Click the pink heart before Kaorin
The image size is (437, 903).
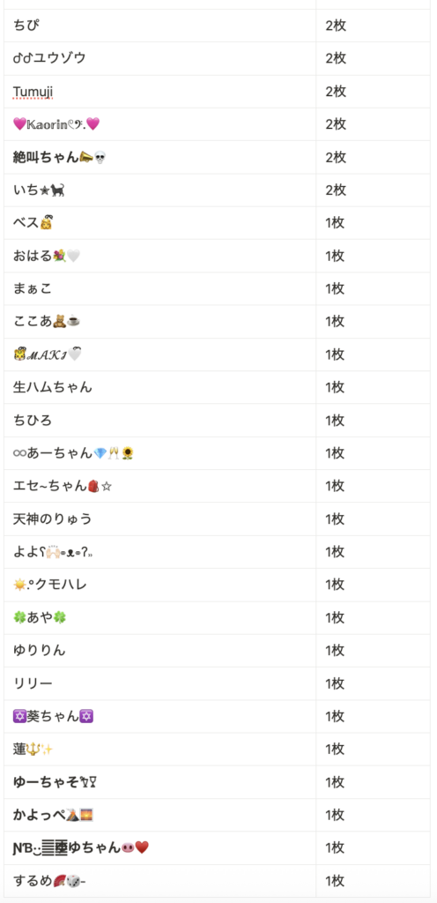pos(19,123)
